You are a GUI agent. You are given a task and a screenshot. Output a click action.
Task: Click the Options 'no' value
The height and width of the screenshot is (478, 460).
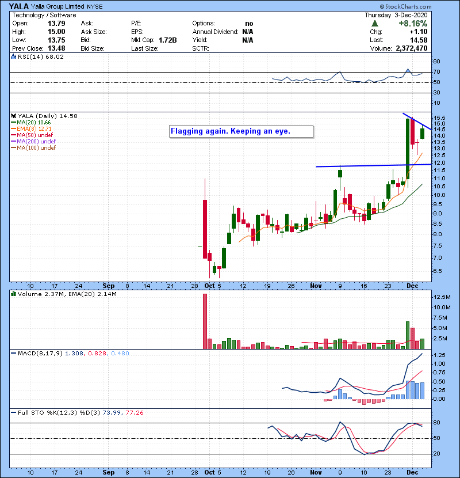(x=249, y=24)
